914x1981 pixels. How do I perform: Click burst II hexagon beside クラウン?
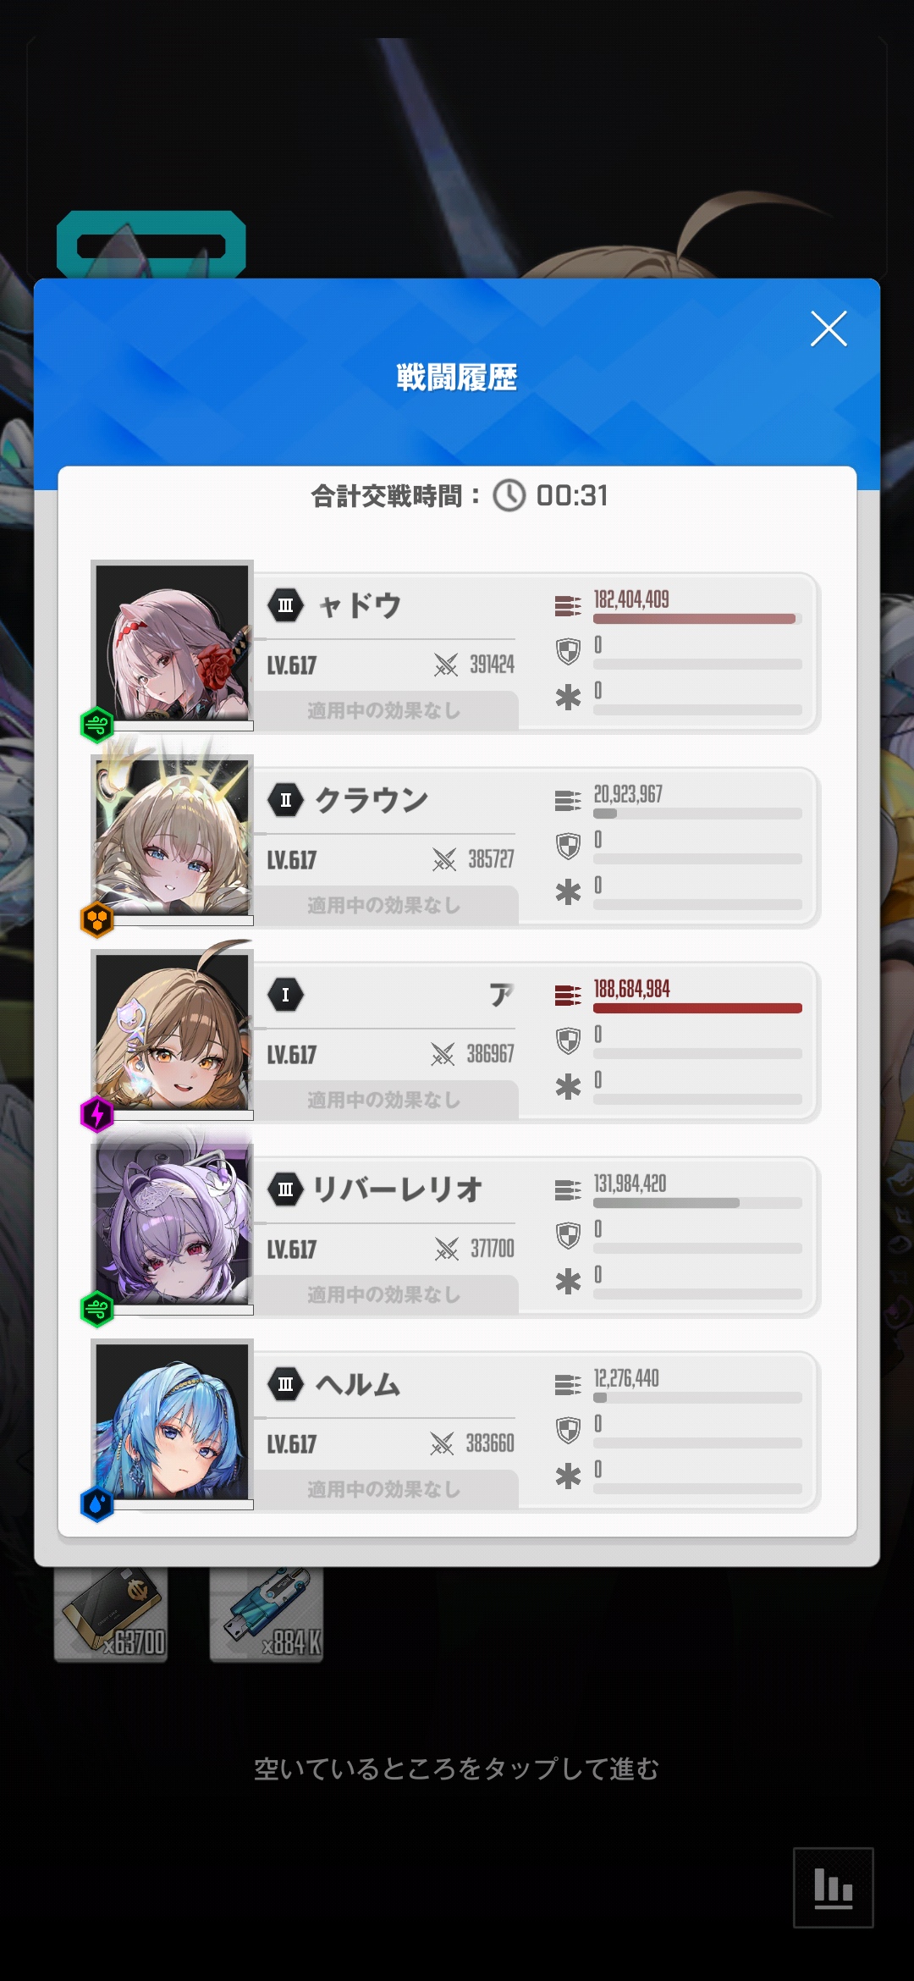point(286,800)
